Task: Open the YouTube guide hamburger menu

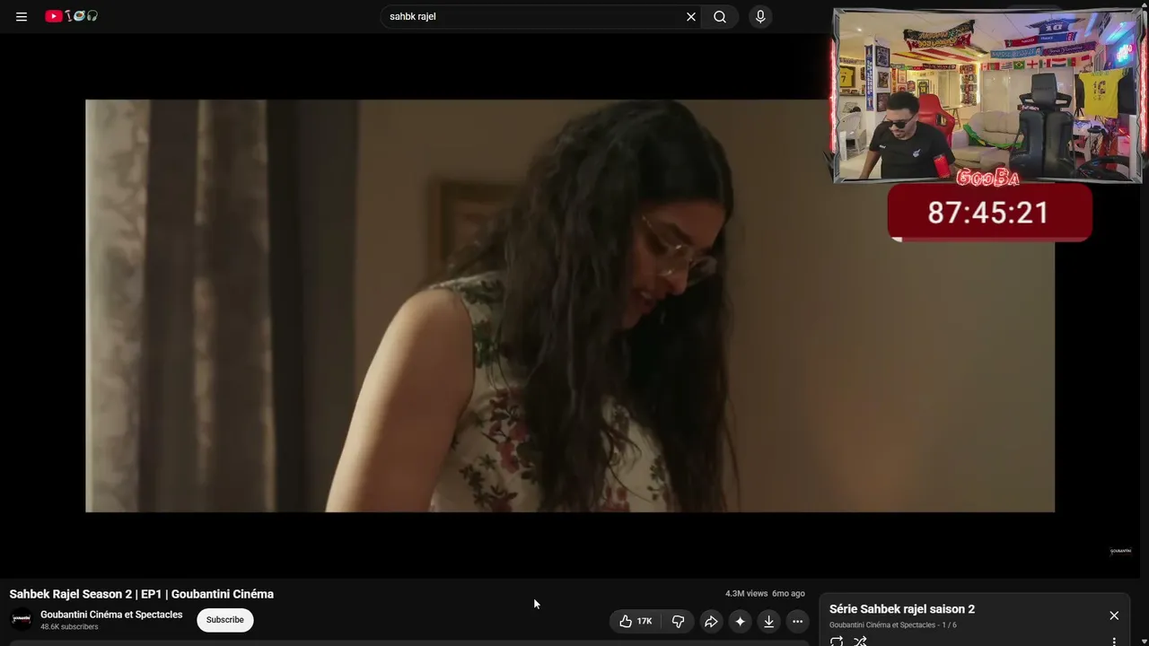Action: click(x=22, y=16)
